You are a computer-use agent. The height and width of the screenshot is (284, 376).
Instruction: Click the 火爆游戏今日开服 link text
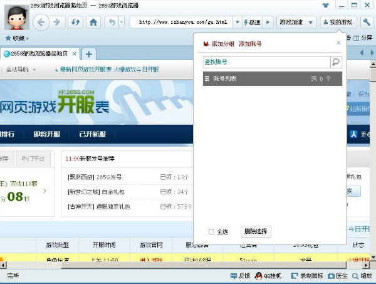point(136,70)
